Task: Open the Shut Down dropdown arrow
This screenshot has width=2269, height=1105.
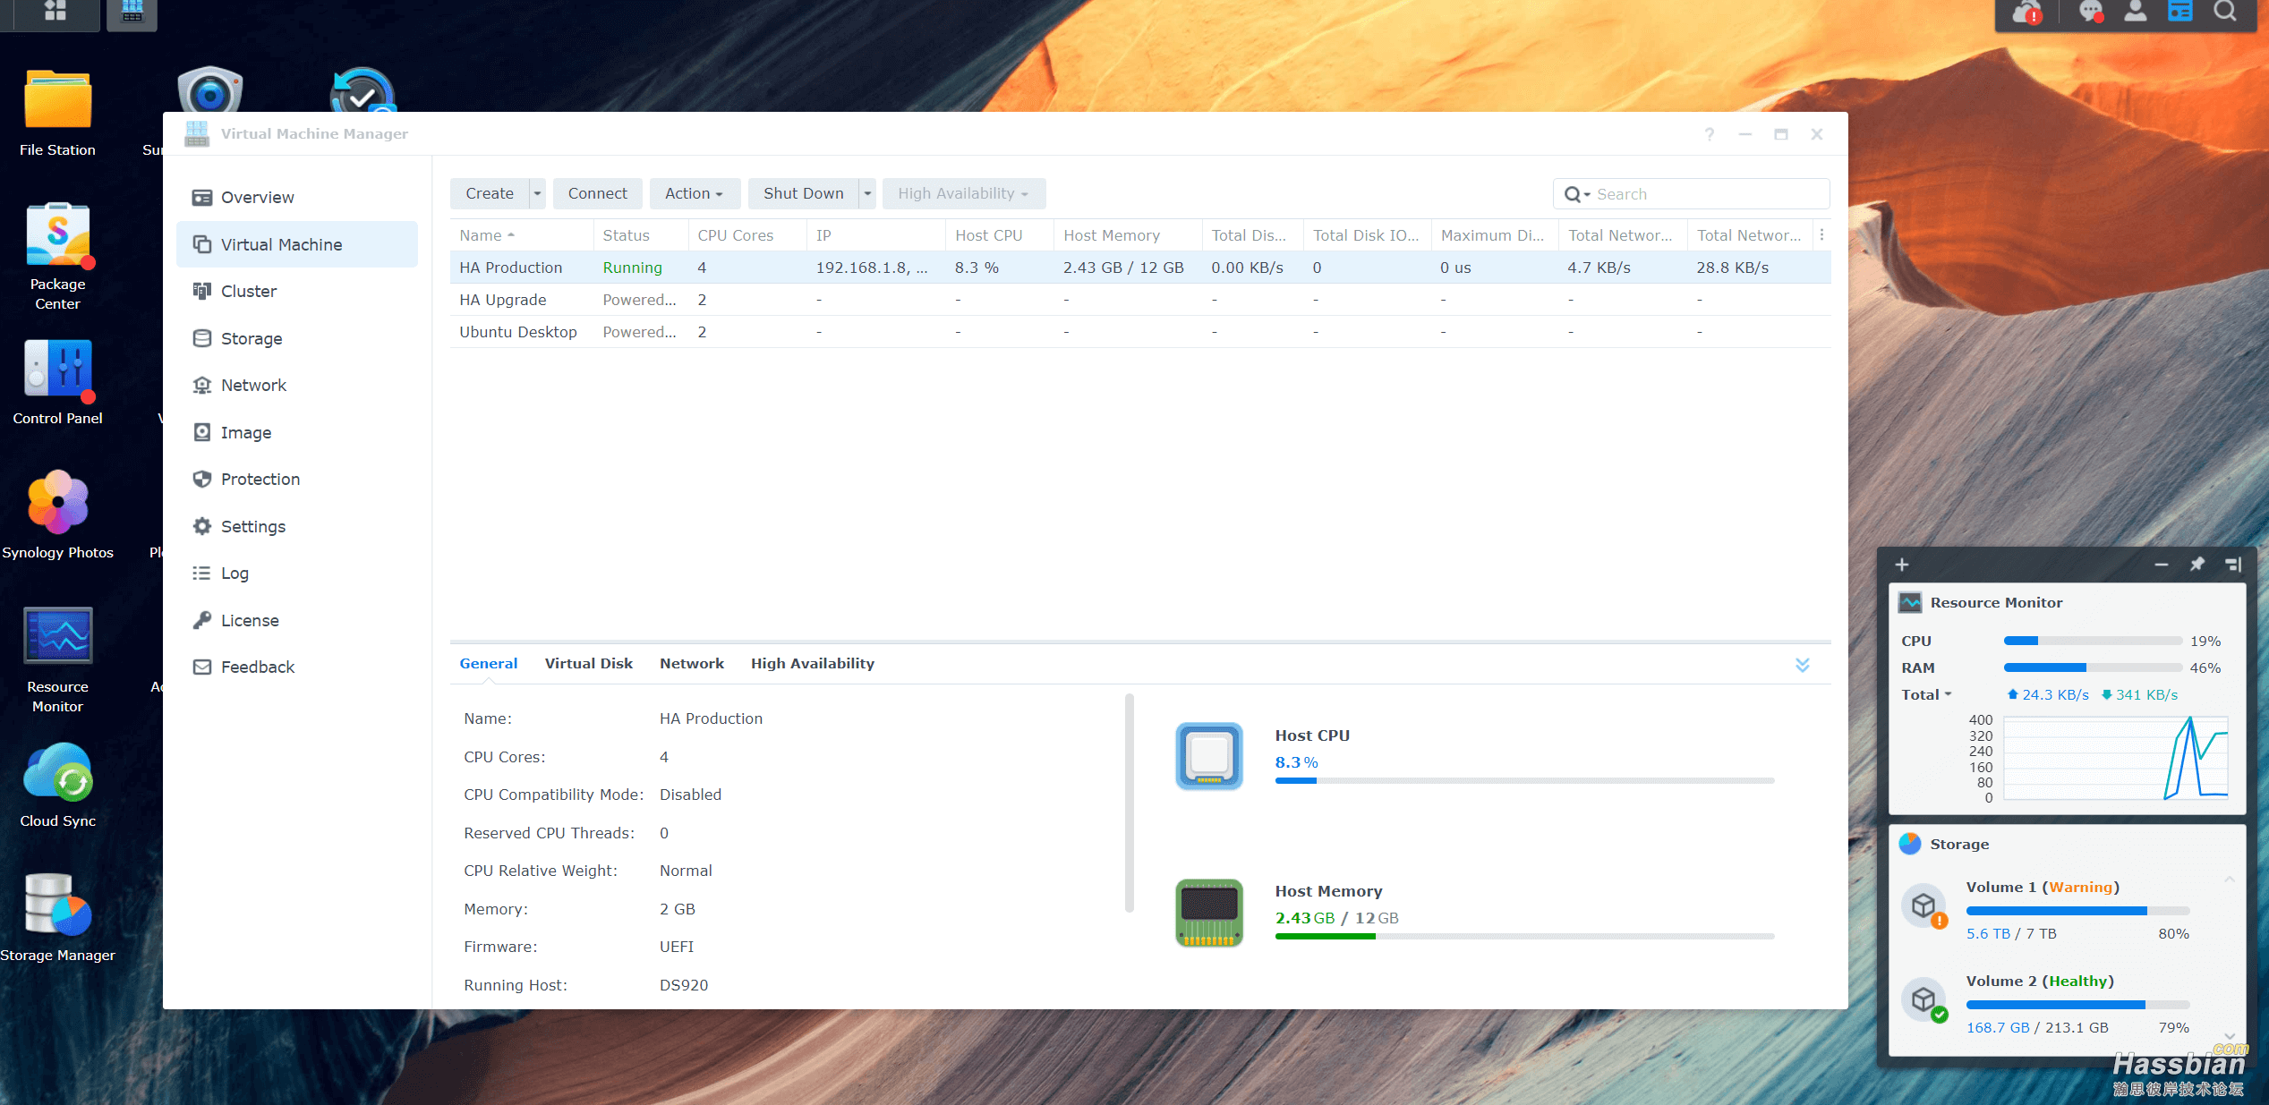Action: (x=867, y=193)
